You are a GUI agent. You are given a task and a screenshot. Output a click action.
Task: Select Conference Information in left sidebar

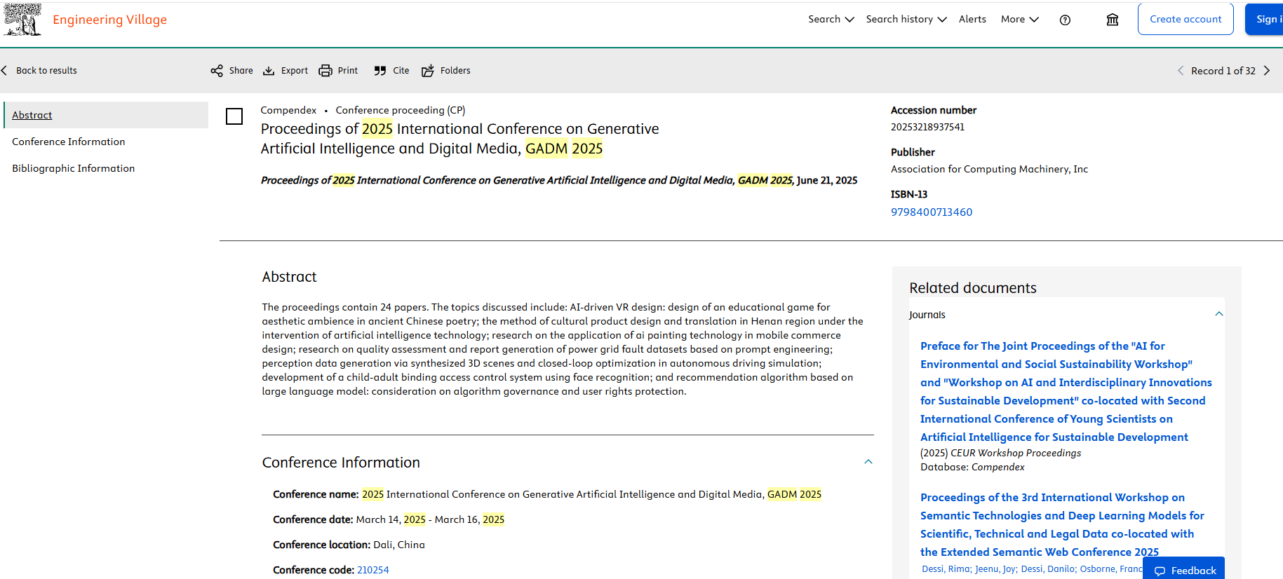(69, 142)
